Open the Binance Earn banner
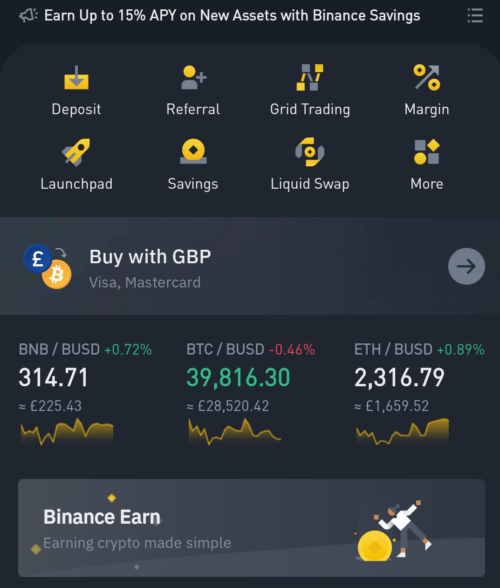This screenshot has width=500, height=588. [x=252, y=528]
